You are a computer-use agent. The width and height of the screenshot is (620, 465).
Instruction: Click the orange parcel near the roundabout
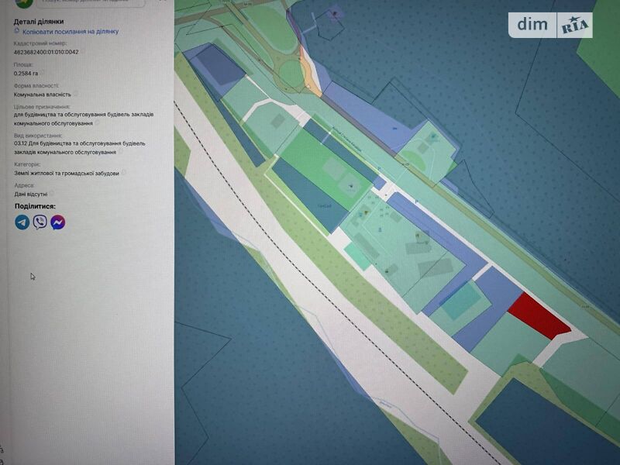[312, 77]
